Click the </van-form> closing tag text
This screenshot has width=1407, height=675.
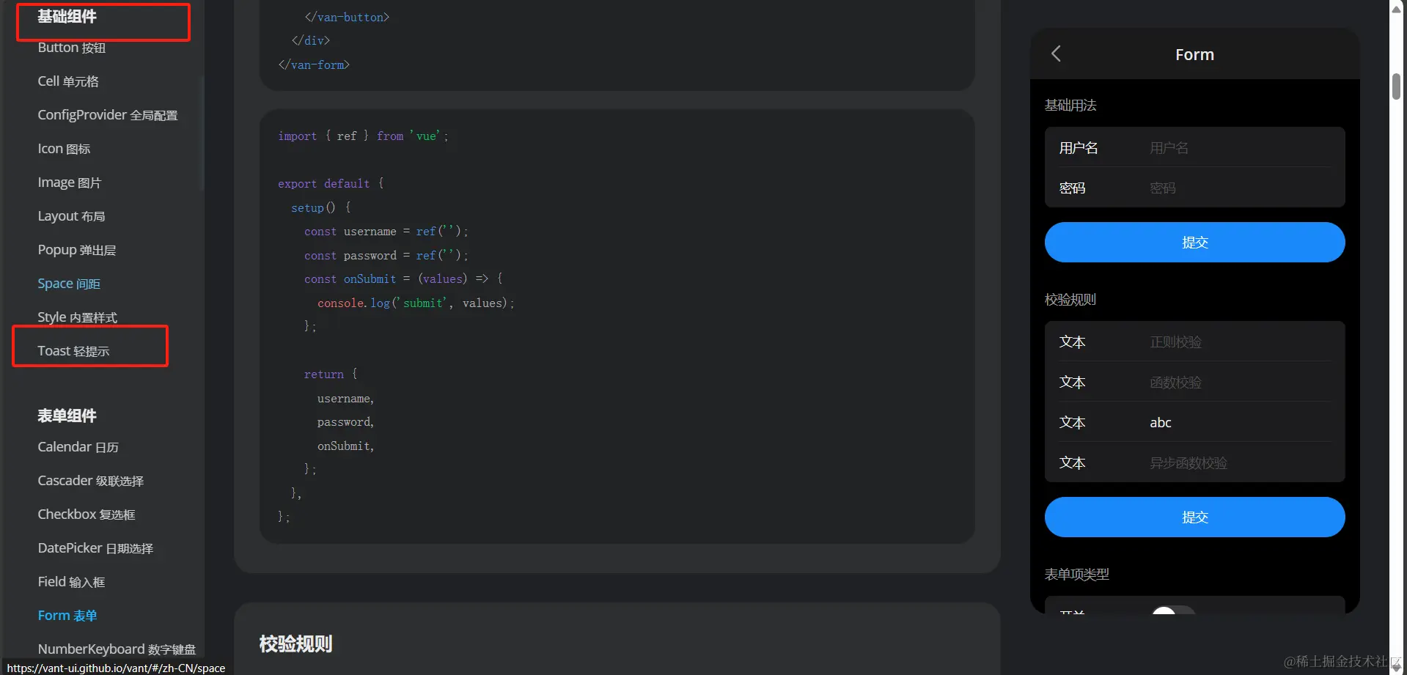point(314,65)
